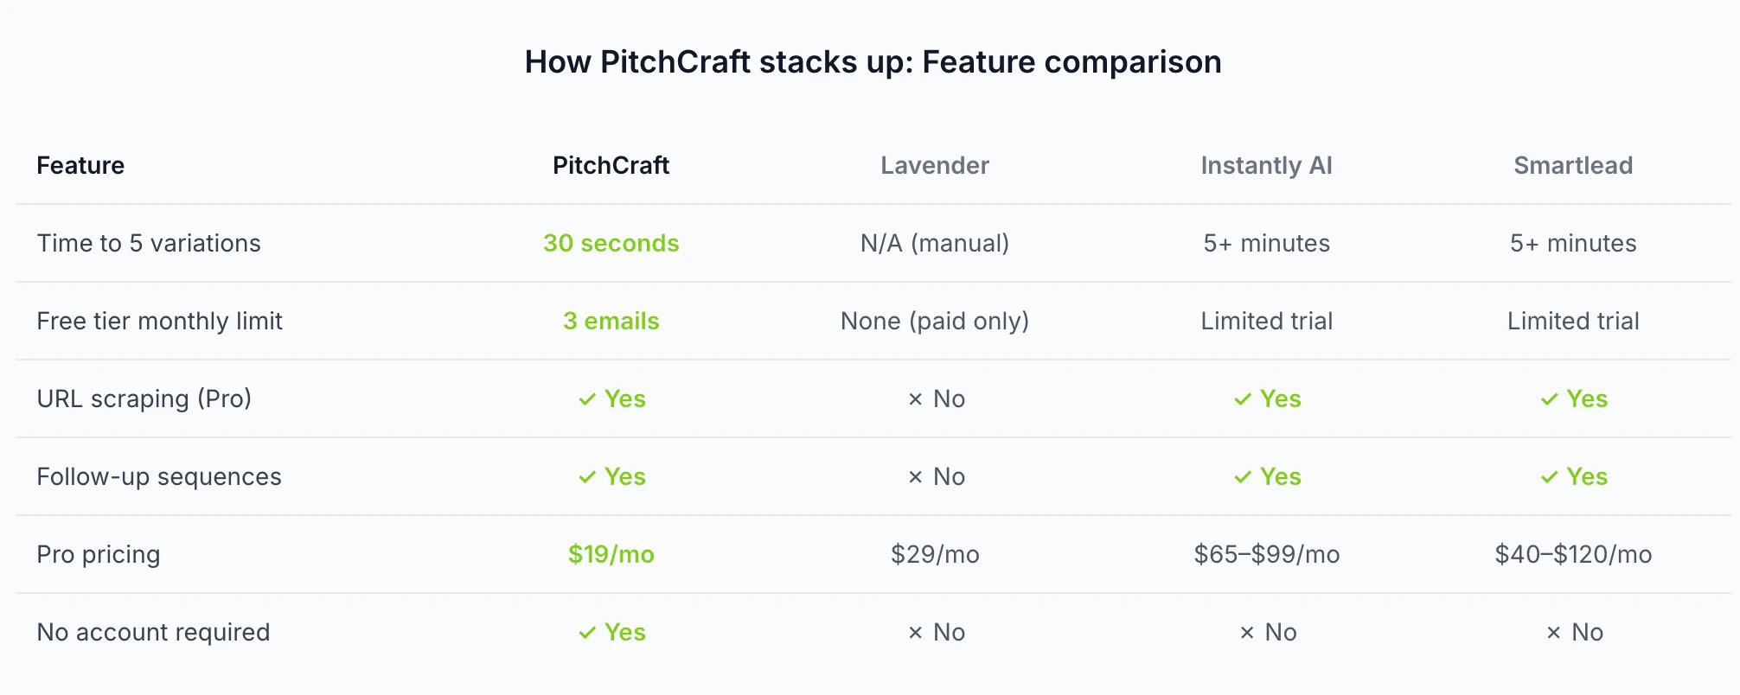Viewport: 1740px width, 695px height.
Task: Click the Lavender URL scraping cross icon
Action: pos(915,399)
